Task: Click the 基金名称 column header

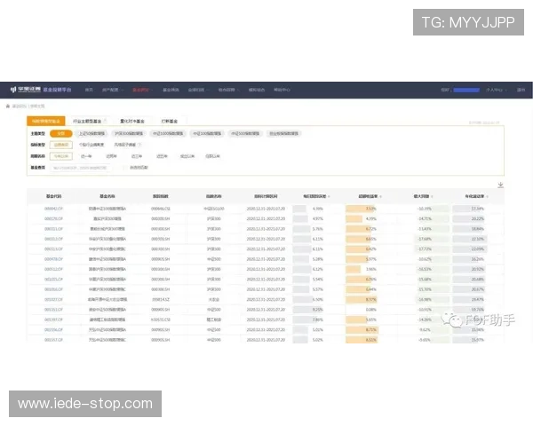Action: pos(107,196)
